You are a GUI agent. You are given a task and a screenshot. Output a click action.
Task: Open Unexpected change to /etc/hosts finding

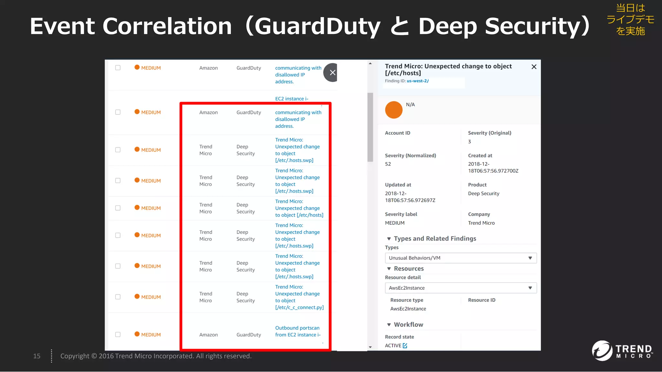(x=299, y=208)
